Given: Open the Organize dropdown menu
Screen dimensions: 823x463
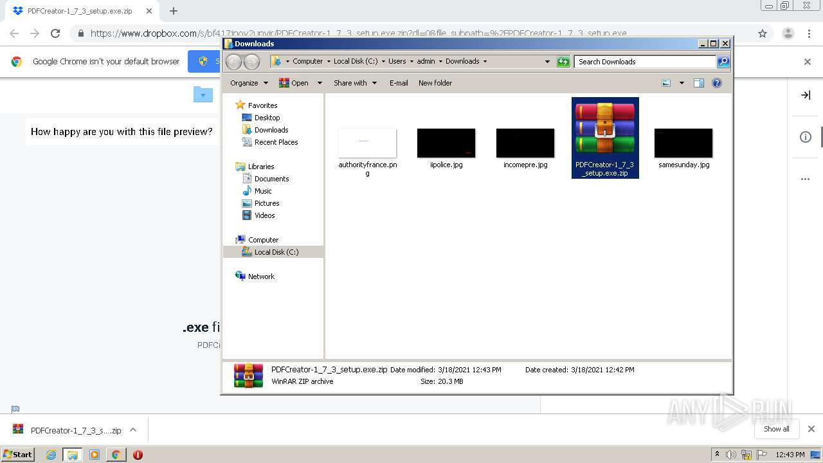Looking at the screenshot, I should pos(249,83).
